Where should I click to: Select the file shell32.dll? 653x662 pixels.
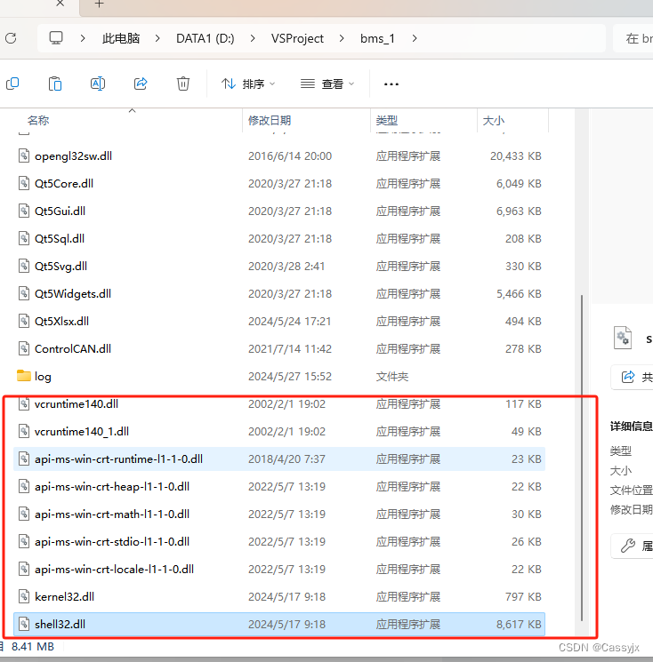coord(279,624)
